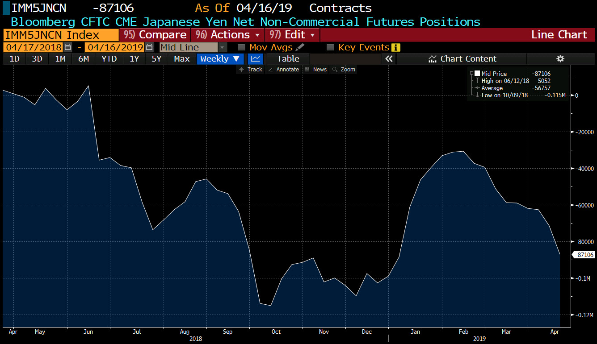Edit the start date field 04/17/2018

point(34,47)
